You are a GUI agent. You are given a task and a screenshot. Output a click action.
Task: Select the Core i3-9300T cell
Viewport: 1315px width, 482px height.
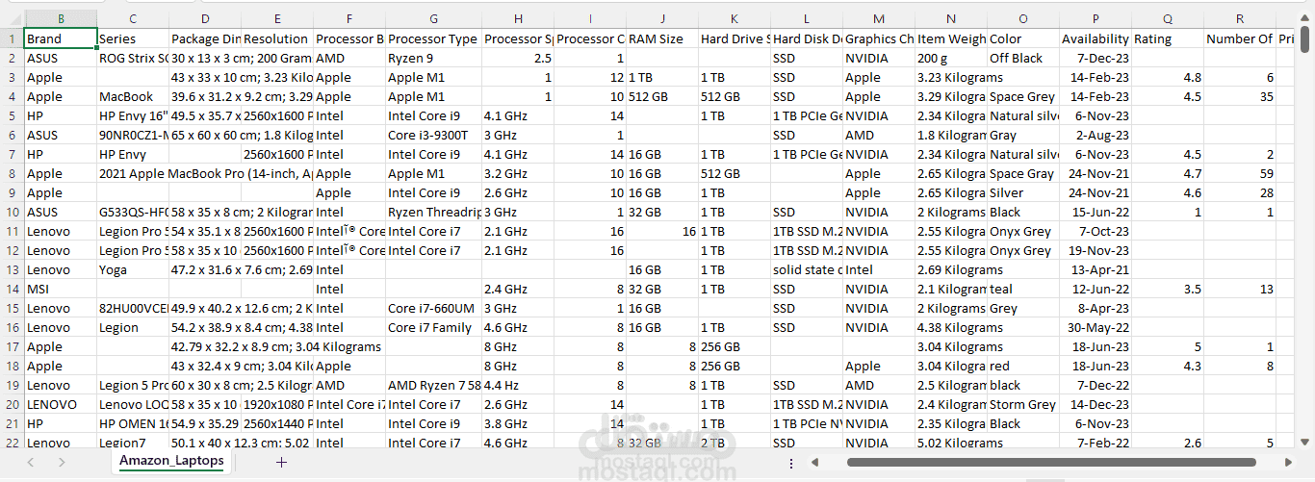pos(434,136)
